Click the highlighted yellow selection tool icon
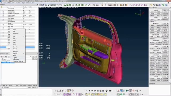Viewport: 171px width, 96px height. tap(69, 91)
